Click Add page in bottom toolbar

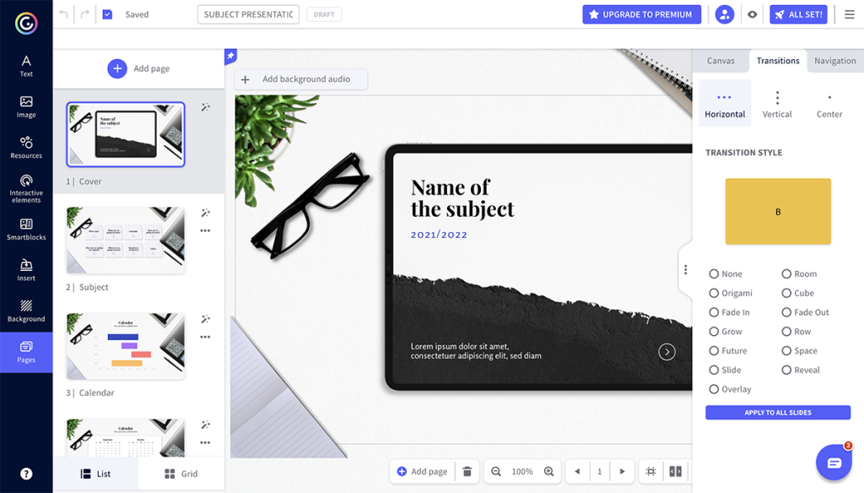(422, 472)
